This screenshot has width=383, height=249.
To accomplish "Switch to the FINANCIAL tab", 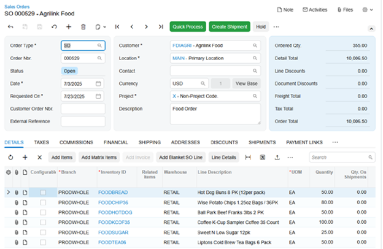I will [116, 142].
